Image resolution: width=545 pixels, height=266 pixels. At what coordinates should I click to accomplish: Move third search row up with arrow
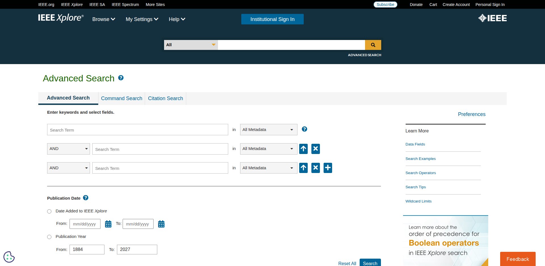point(303,168)
